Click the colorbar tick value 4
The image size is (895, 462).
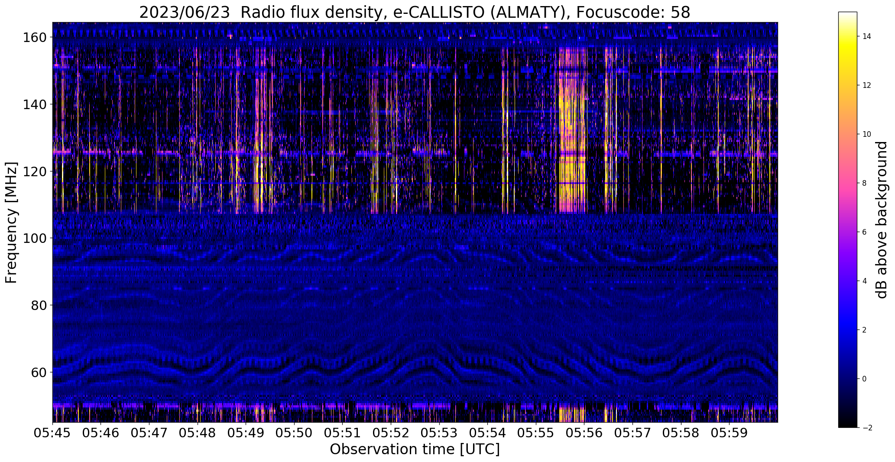click(x=865, y=281)
